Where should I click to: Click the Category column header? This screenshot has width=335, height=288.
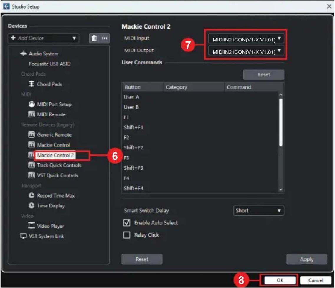tap(194, 87)
